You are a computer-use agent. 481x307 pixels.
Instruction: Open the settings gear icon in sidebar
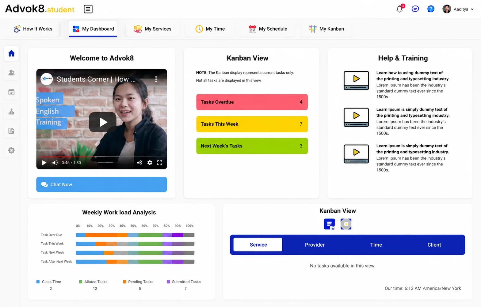pos(11,150)
